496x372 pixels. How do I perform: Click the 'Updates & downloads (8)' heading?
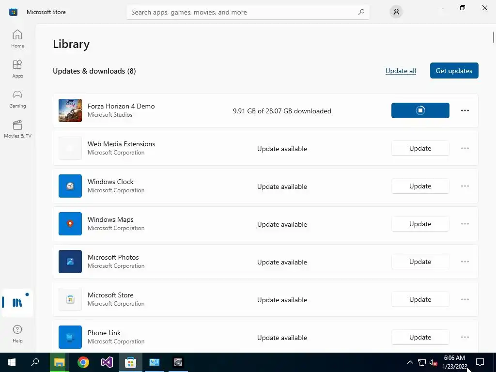[94, 71]
